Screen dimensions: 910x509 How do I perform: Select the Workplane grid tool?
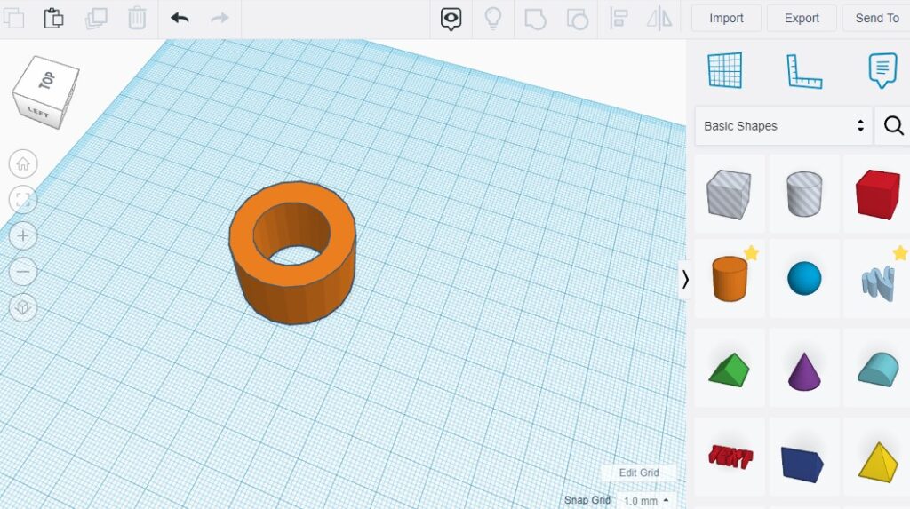(x=725, y=70)
